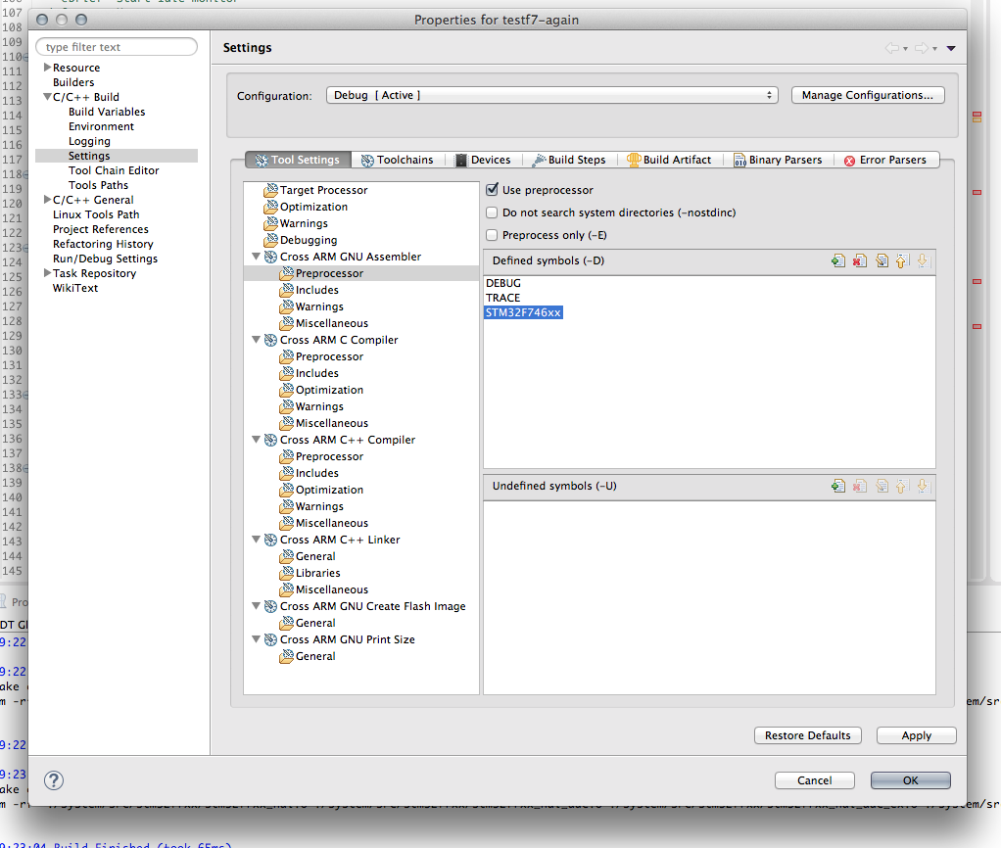Edit selected defined symbol icon
The height and width of the screenshot is (848, 1001).
(x=882, y=260)
